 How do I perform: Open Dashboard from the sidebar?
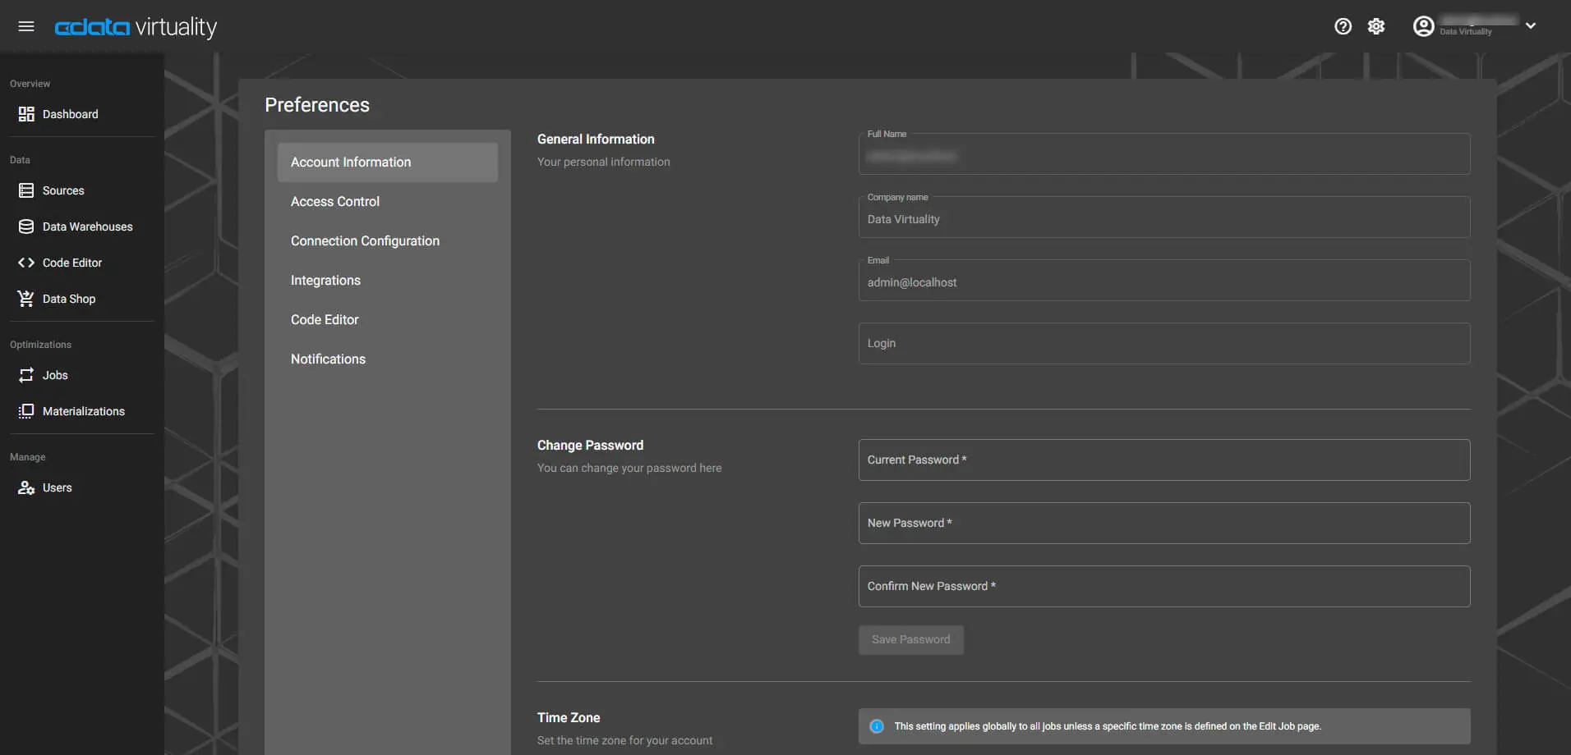click(x=70, y=114)
